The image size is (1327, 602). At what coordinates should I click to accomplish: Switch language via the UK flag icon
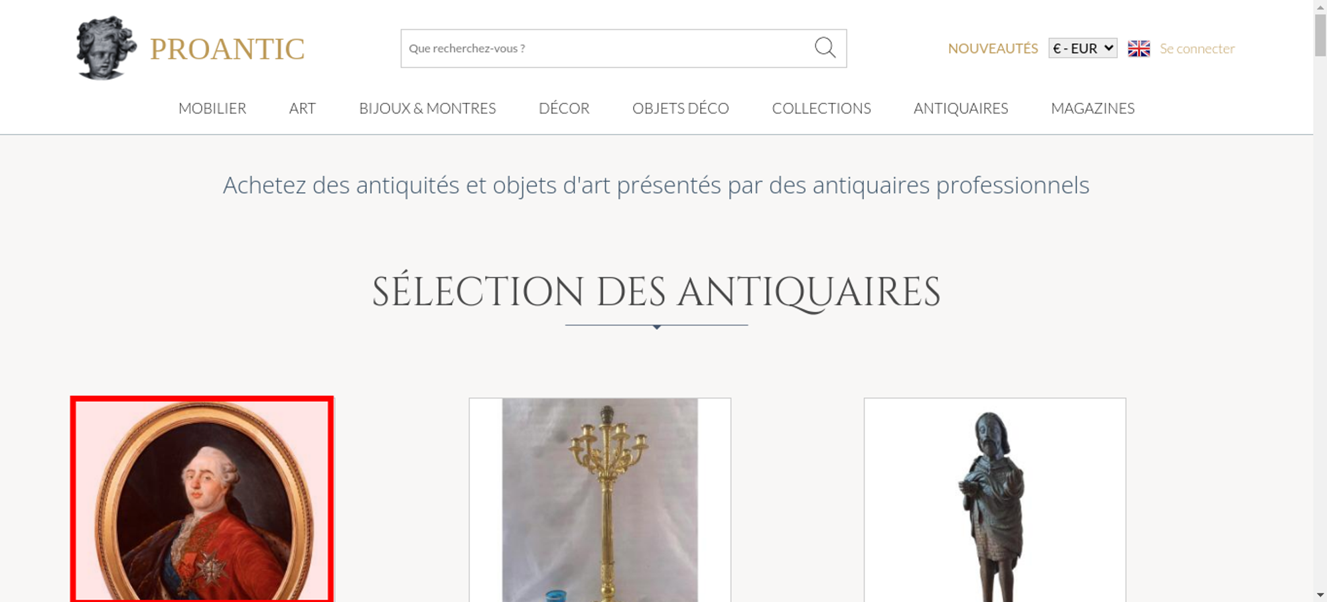click(x=1139, y=48)
